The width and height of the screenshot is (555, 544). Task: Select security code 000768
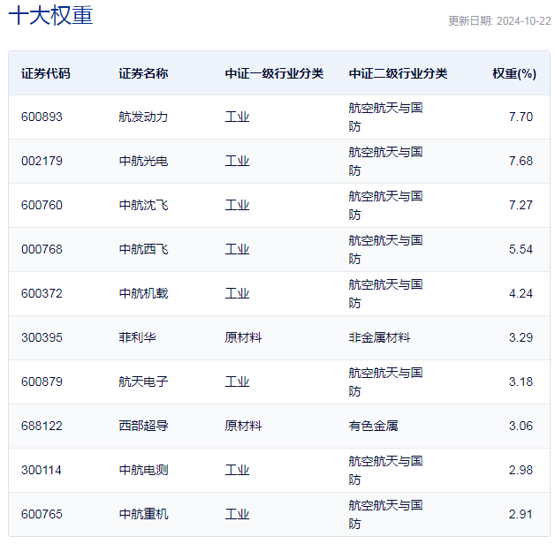tap(42, 249)
